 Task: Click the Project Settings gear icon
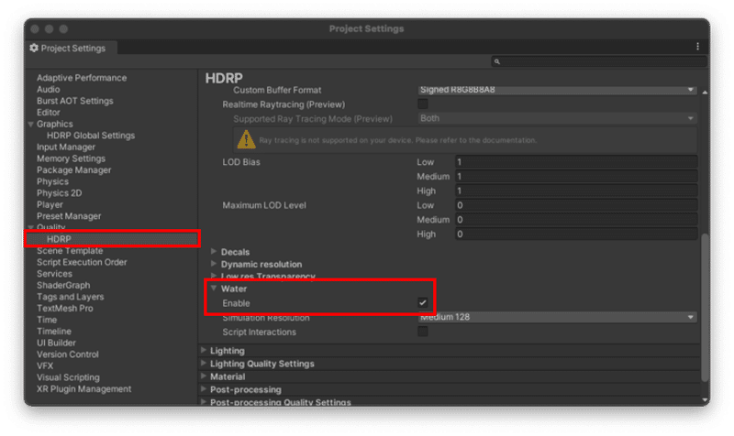34,49
